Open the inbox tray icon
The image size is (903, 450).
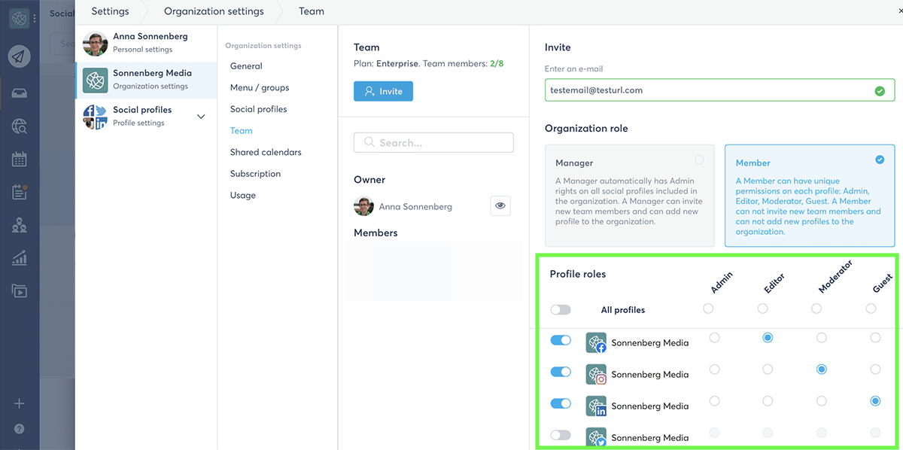pyautogui.click(x=20, y=93)
